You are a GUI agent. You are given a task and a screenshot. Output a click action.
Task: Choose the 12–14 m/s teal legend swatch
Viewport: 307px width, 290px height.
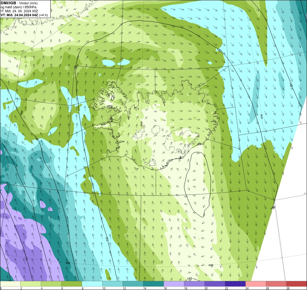click(133, 284)
